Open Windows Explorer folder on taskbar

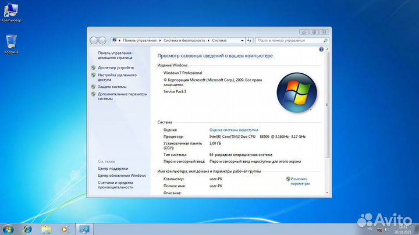point(47,229)
